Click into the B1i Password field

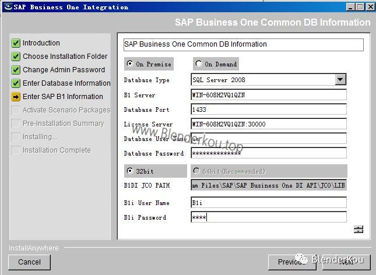pyautogui.click(x=269, y=217)
